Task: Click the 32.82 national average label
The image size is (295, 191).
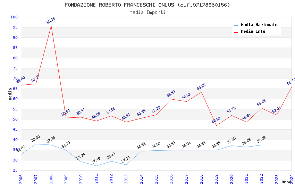Action: coord(21,149)
